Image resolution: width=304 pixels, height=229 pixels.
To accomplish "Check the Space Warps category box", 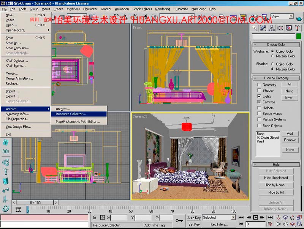I will (x=259, y=113).
